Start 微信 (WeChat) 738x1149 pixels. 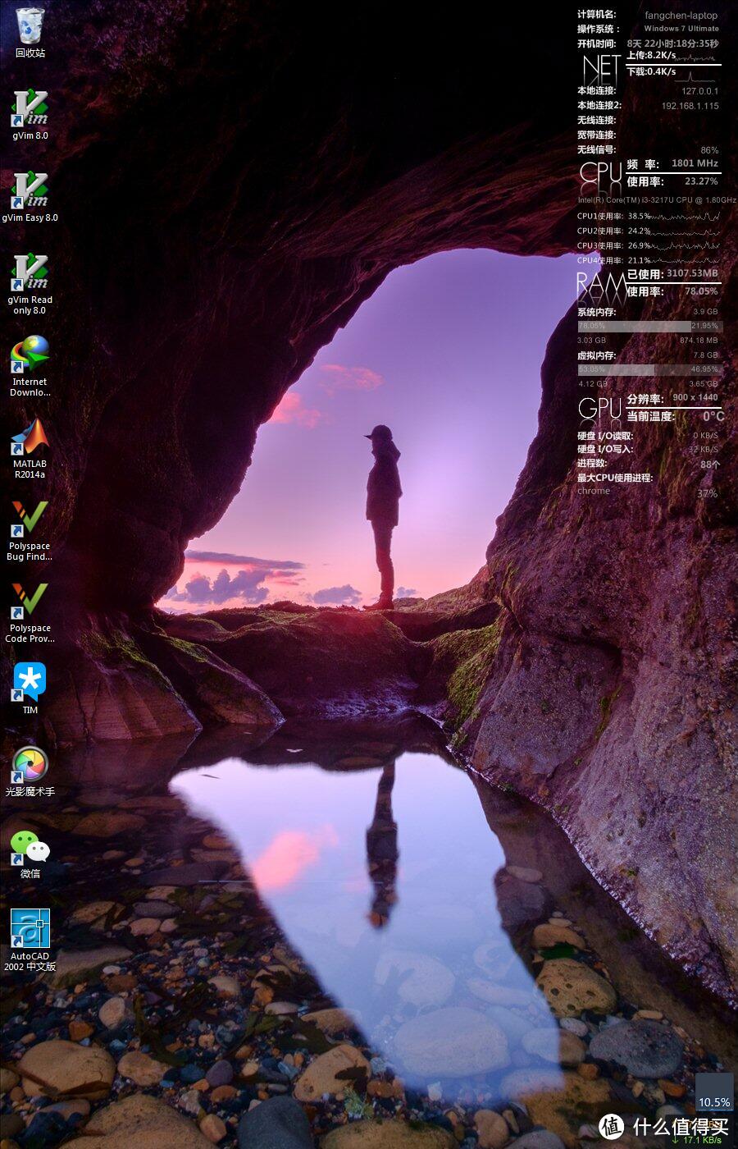(x=30, y=845)
